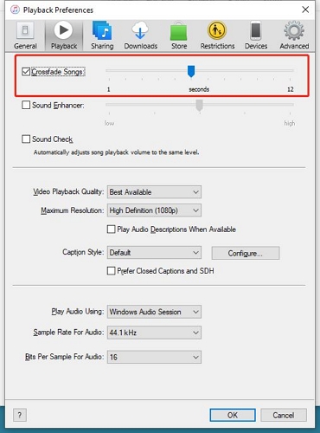Open the Sample Rate For Audio dropdown

tap(154, 333)
